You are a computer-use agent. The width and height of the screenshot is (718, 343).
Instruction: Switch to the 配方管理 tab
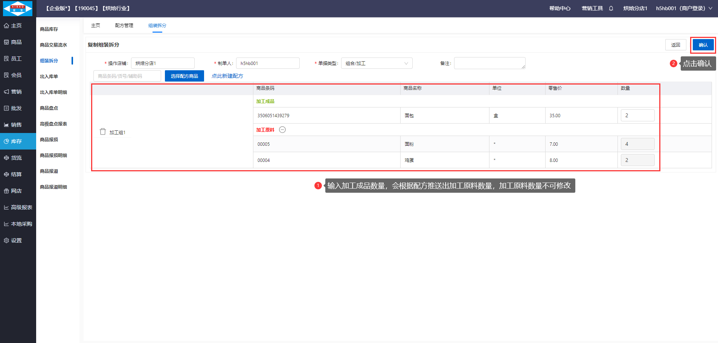(x=124, y=26)
